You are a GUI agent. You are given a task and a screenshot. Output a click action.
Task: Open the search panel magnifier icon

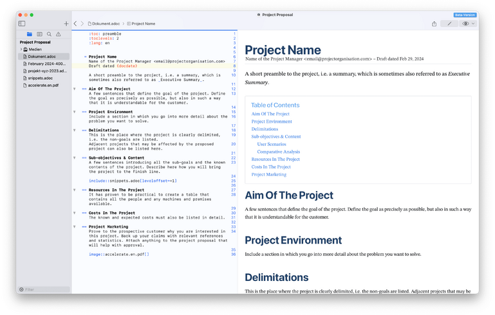[49, 34]
